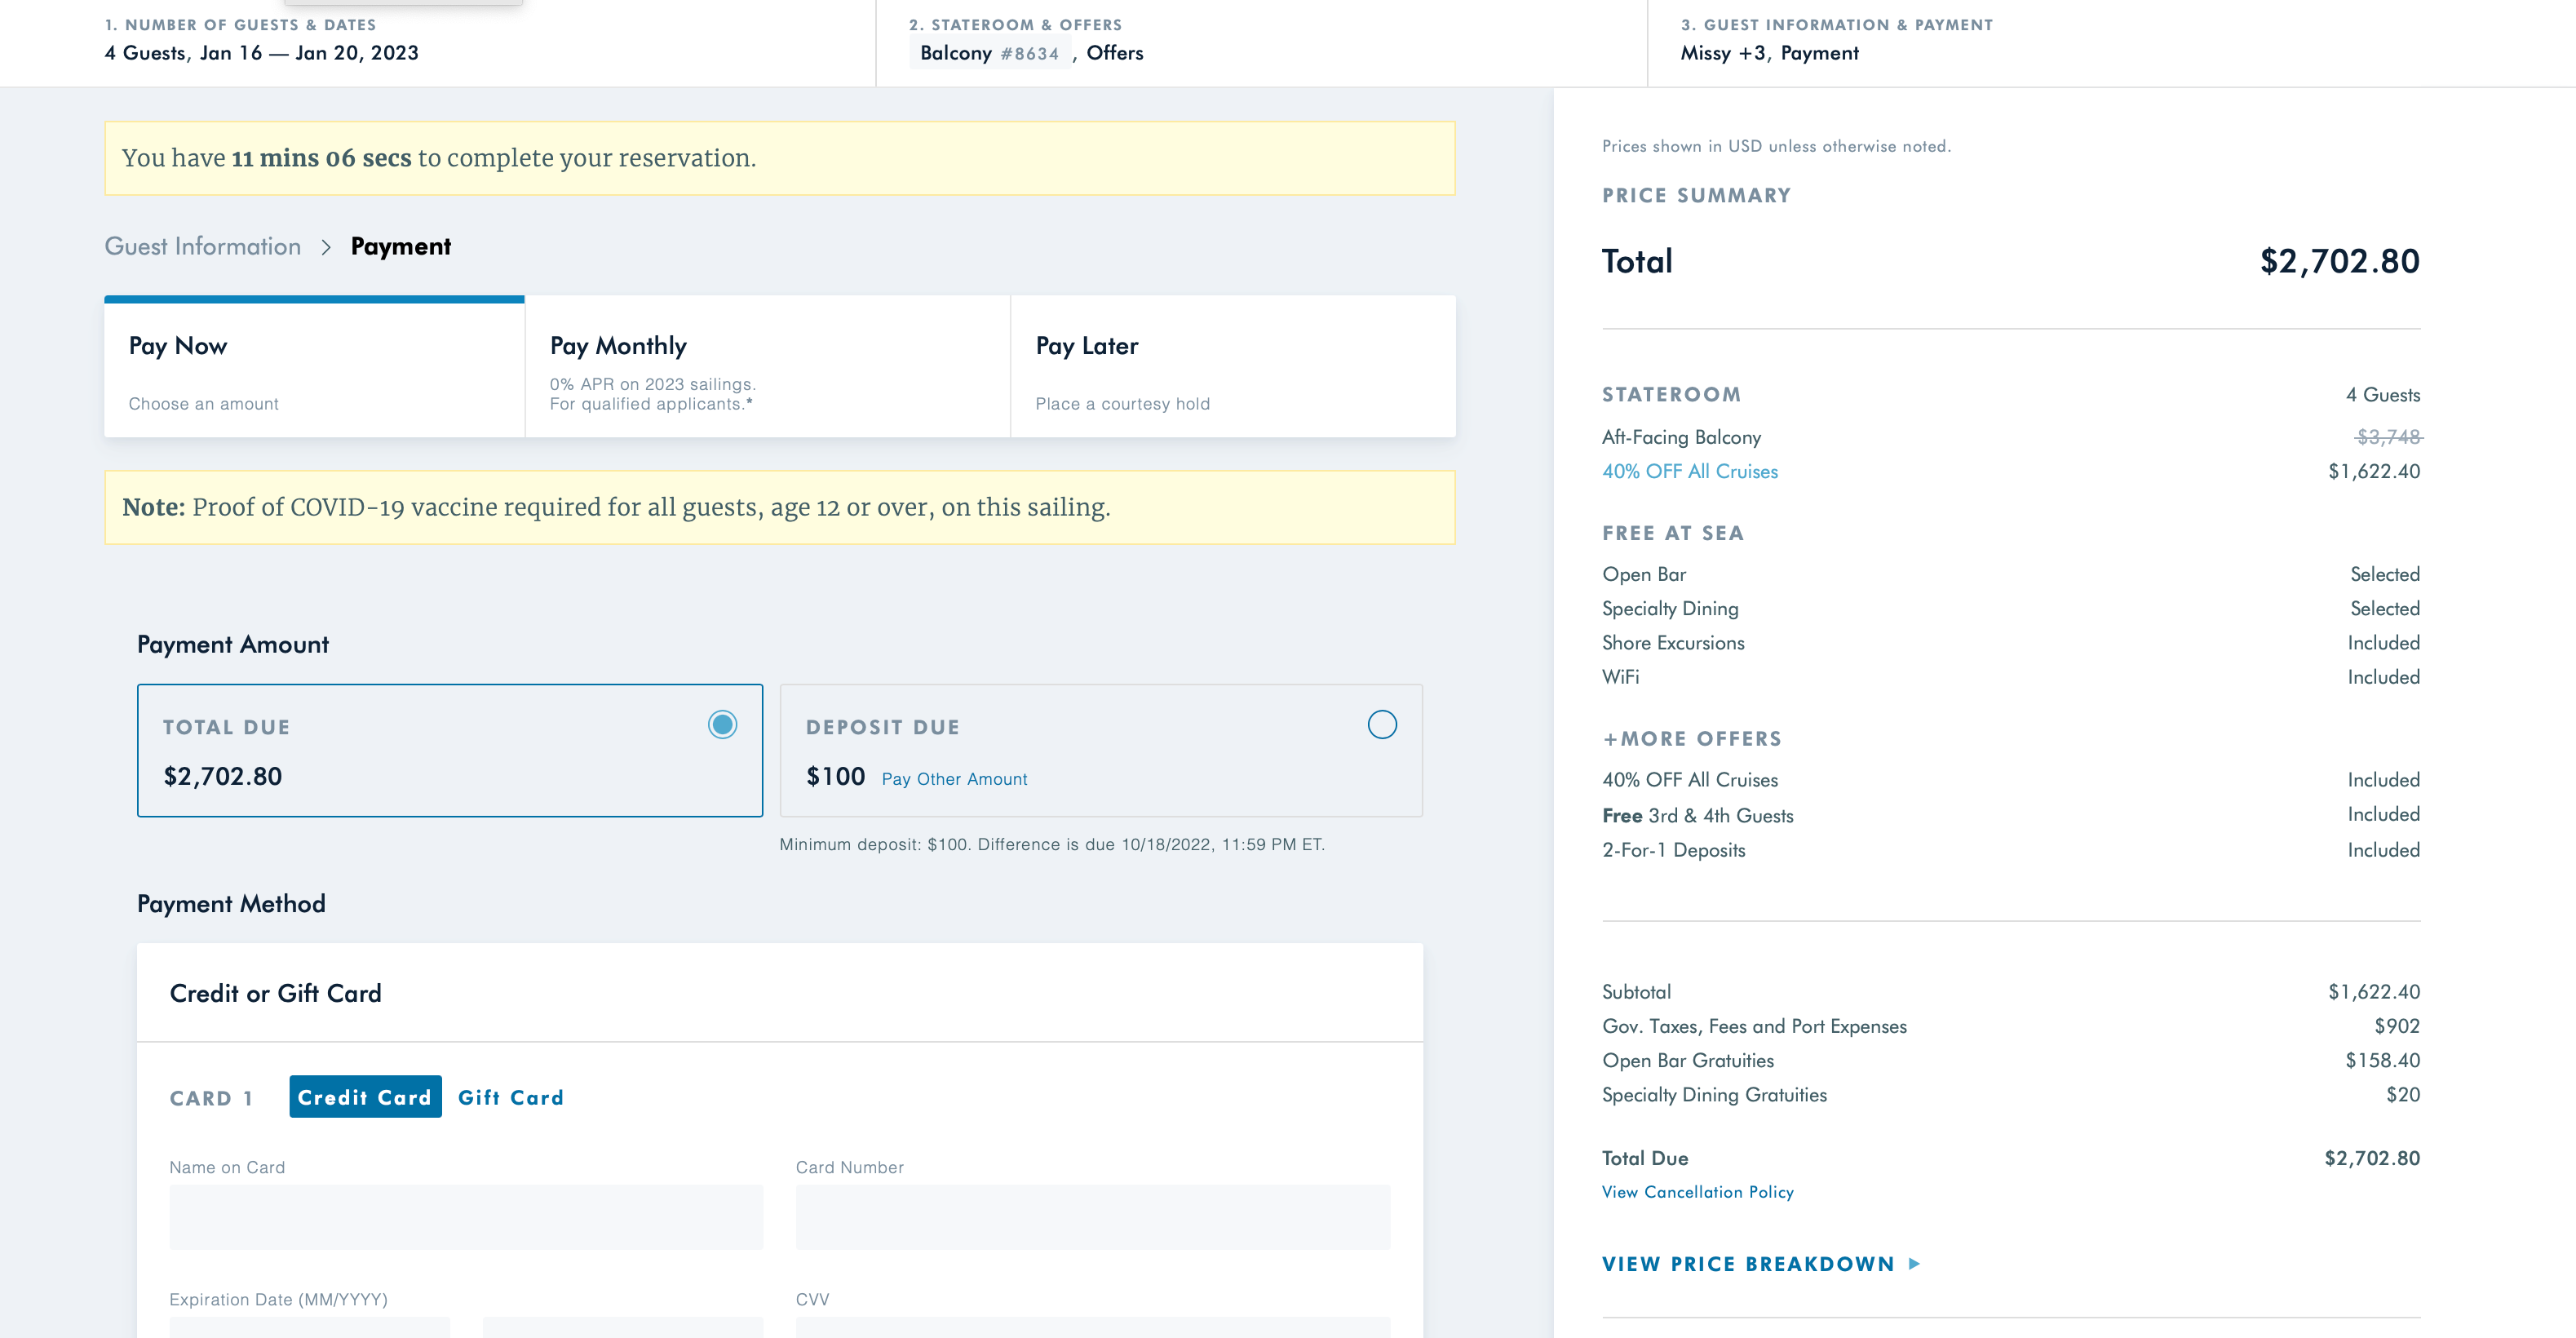Click the 40% OFF All Cruises link
The height and width of the screenshot is (1338, 2576).
[x=1689, y=471]
